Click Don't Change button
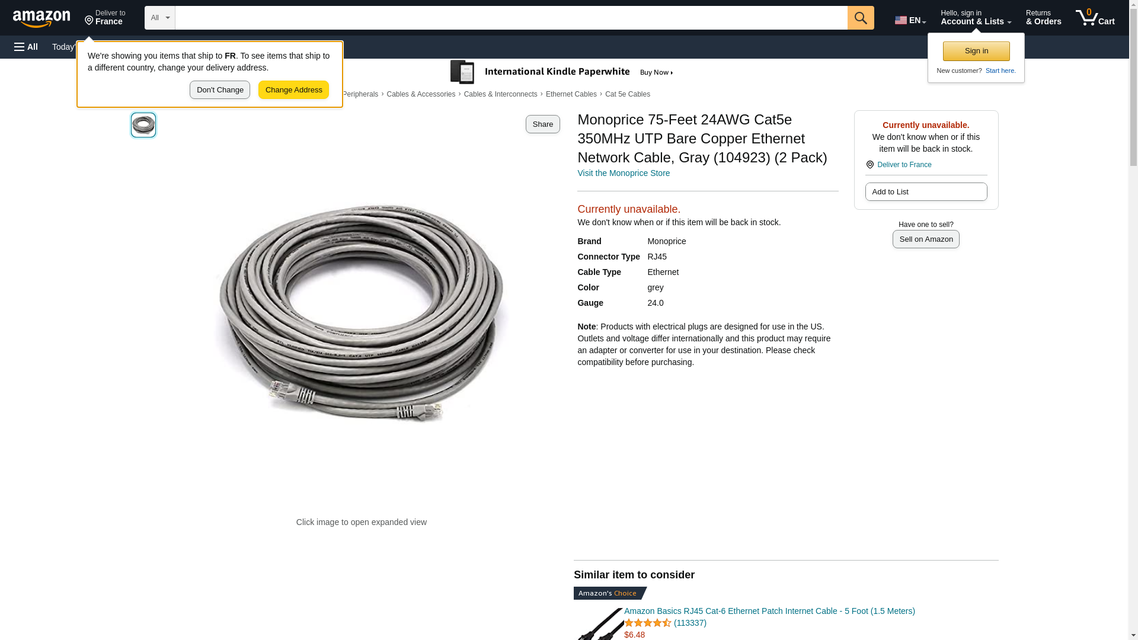1138x640 pixels. [220, 90]
